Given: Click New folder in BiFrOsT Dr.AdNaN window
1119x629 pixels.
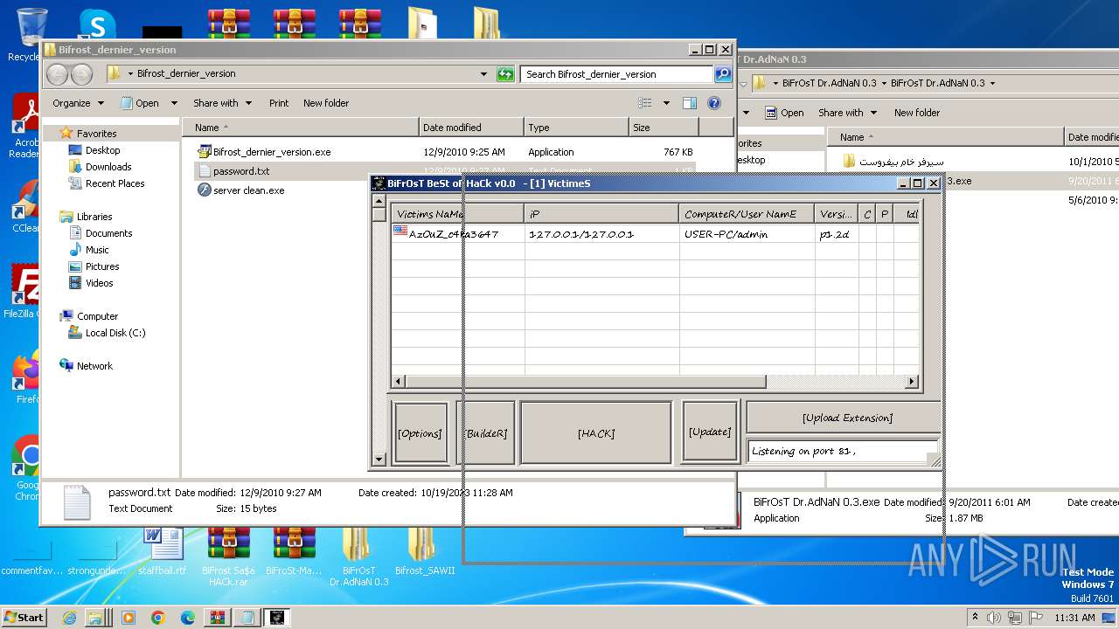Looking at the screenshot, I should click(x=916, y=113).
